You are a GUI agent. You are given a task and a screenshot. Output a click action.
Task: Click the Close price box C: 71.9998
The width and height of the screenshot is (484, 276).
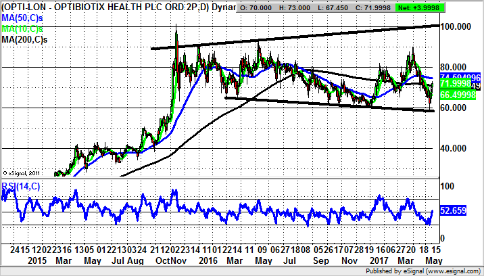coord(385,7)
